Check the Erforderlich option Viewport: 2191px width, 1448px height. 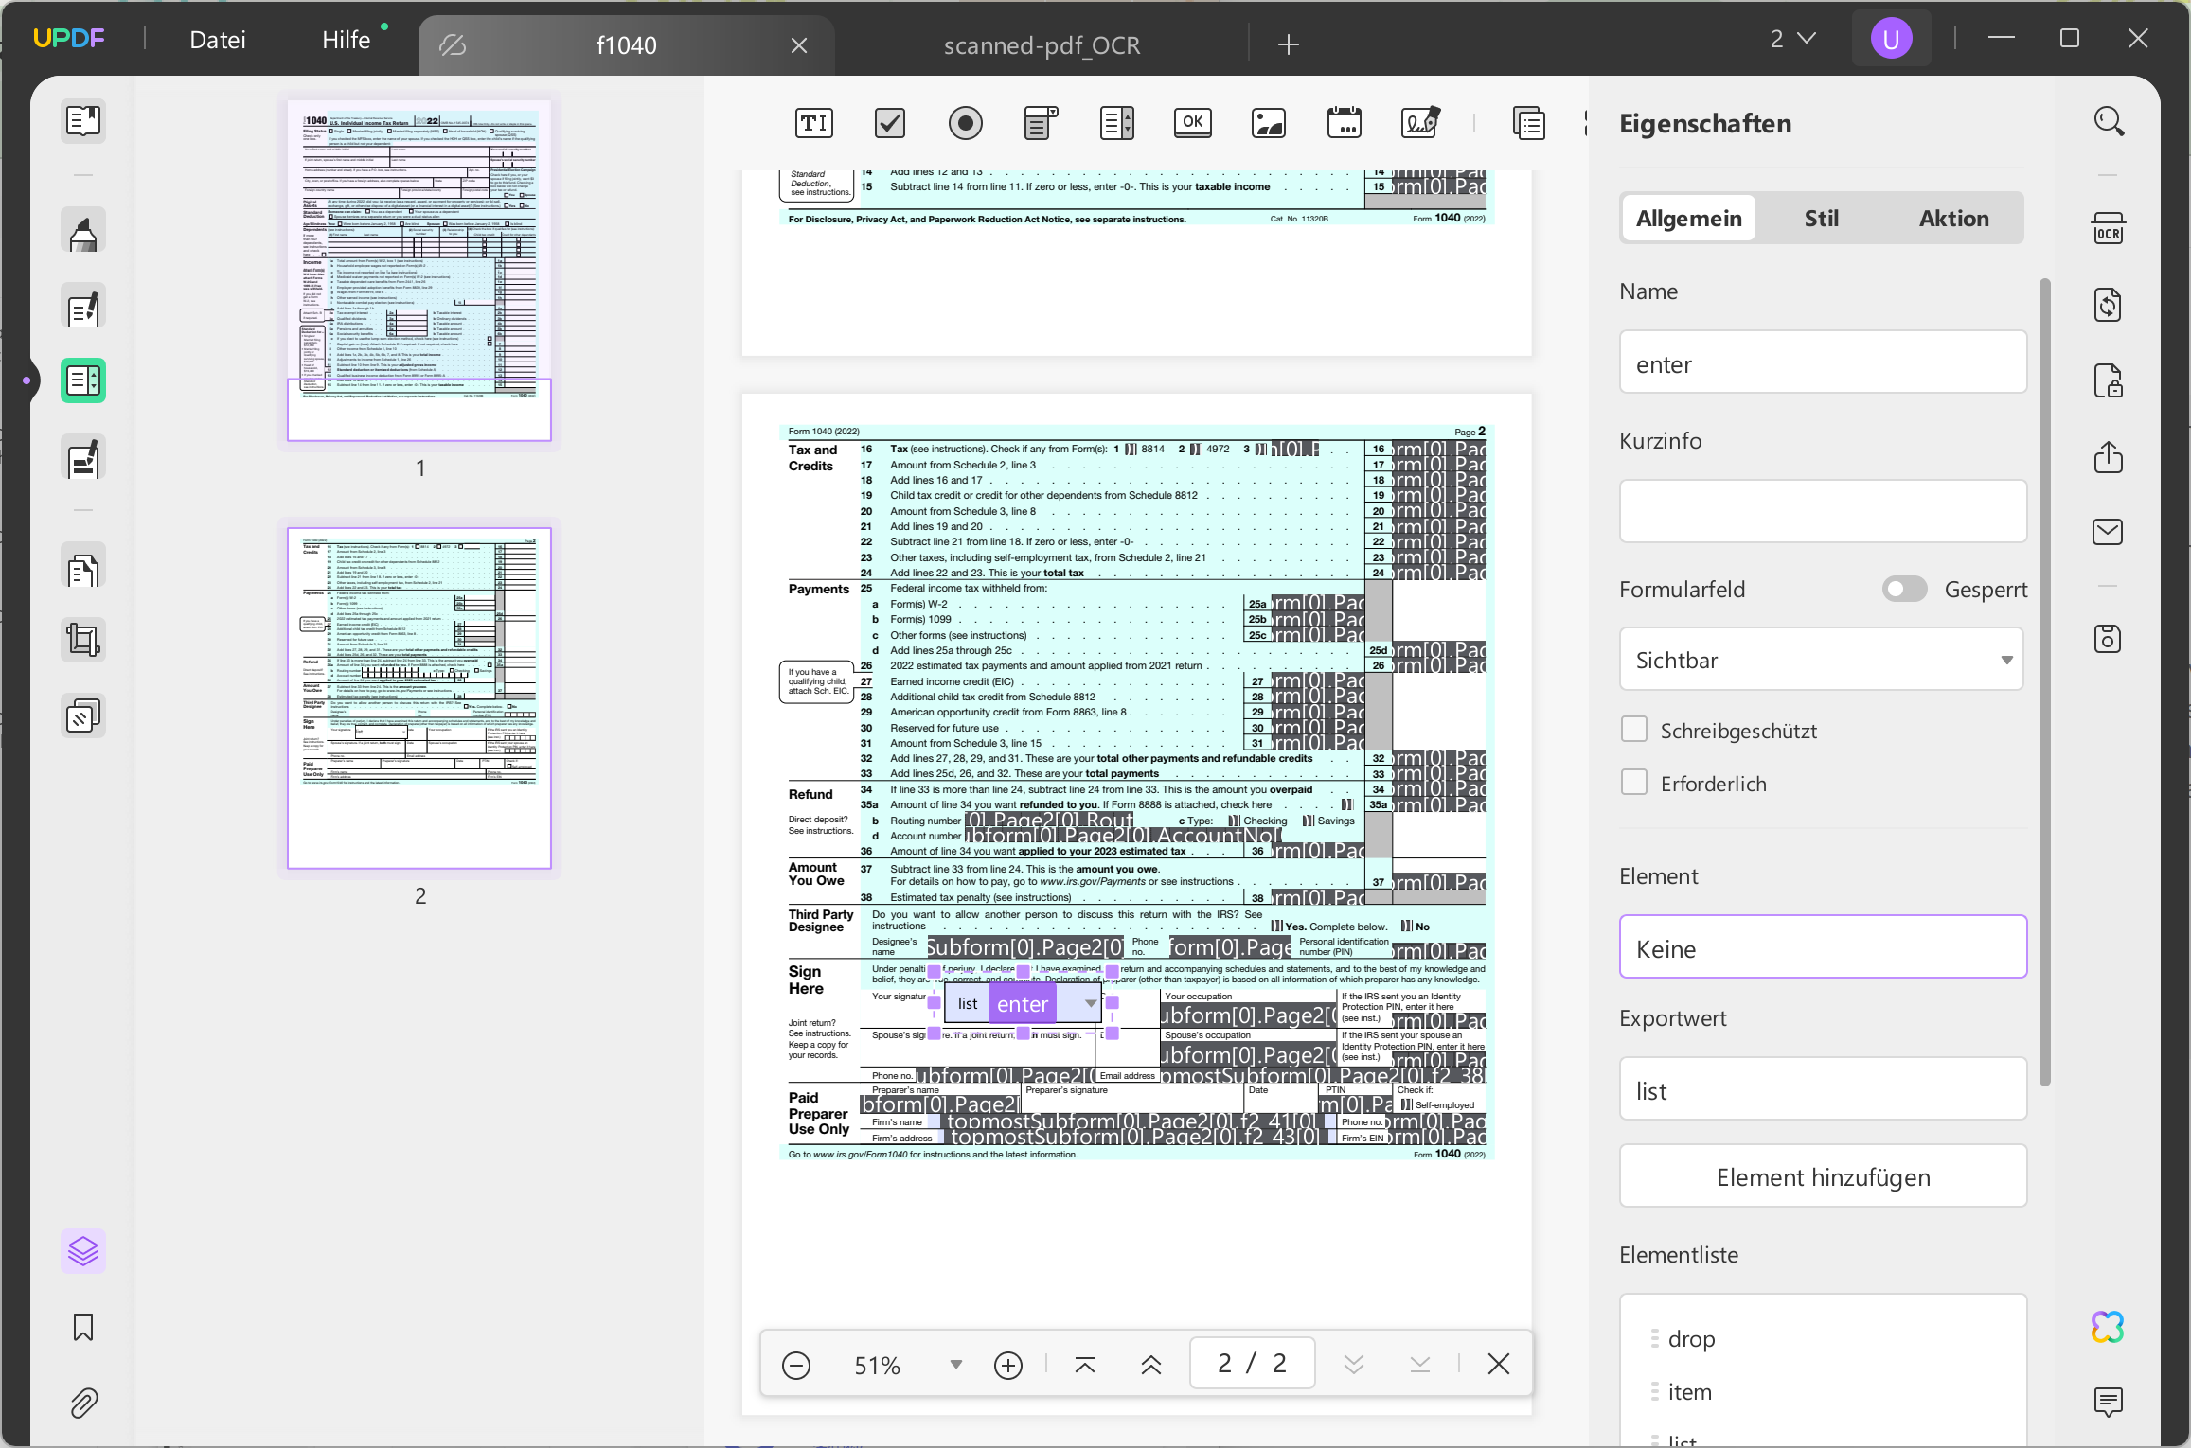click(x=1633, y=782)
